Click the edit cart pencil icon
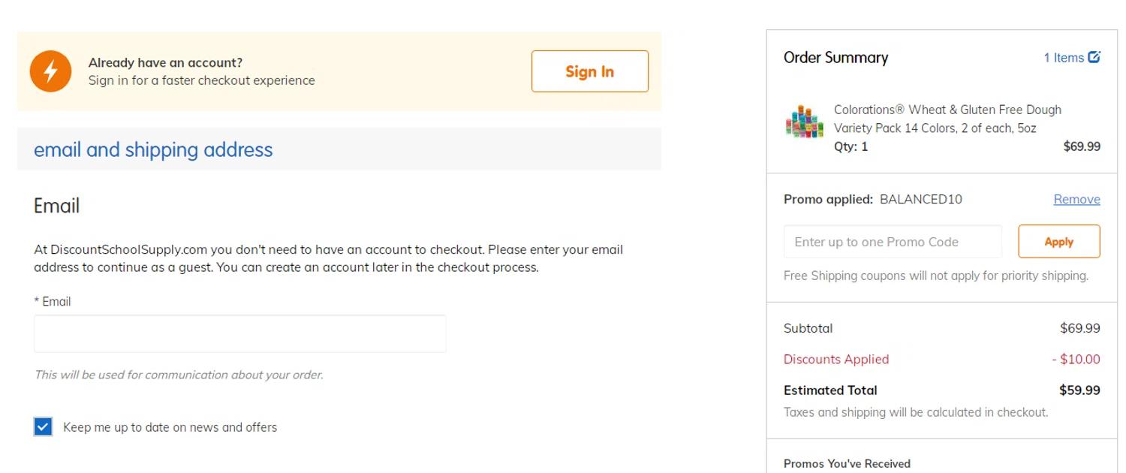Screen dimensions: 1126x473 1094,57
